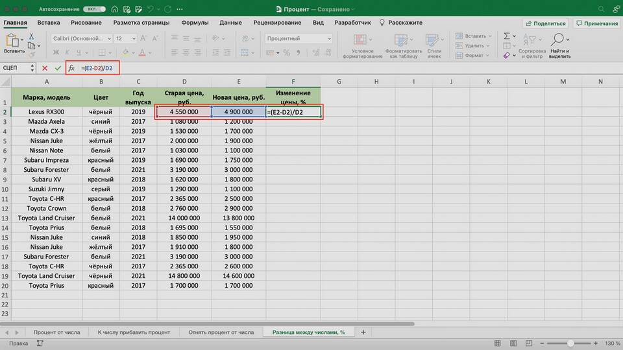
Task: Switch to the Процент от числа sheet
Action: pos(56,332)
